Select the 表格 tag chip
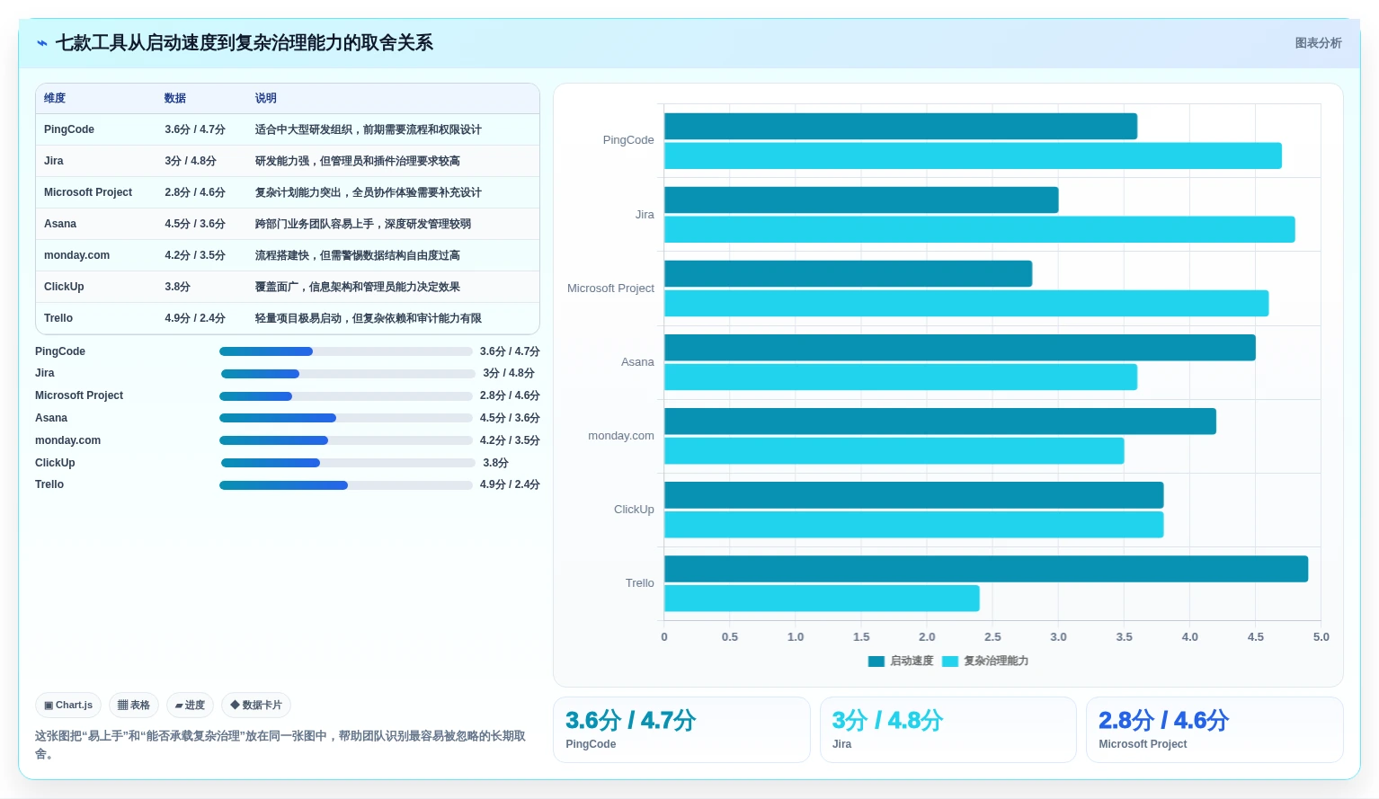1379x799 pixels. pyautogui.click(x=134, y=706)
